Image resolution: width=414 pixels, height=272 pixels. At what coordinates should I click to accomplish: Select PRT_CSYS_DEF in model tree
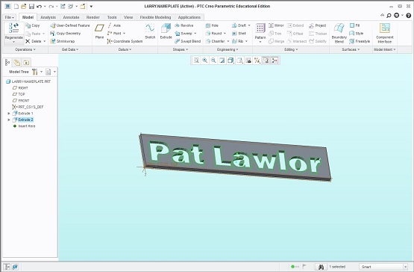(28, 107)
